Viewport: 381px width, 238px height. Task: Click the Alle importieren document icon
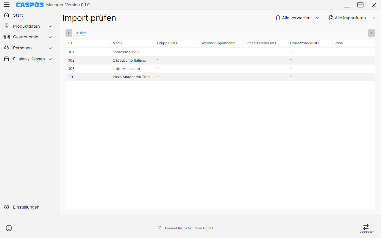pos(331,18)
